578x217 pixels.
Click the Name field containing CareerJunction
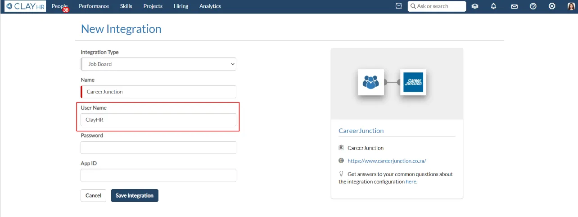pos(158,92)
